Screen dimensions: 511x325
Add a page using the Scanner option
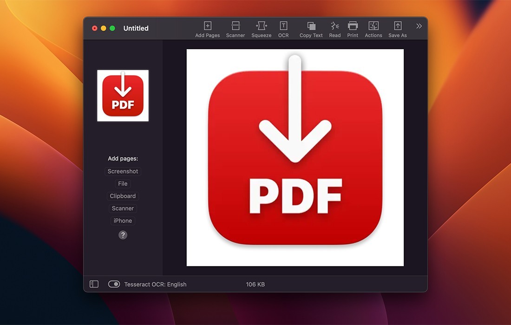click(123, 208)
